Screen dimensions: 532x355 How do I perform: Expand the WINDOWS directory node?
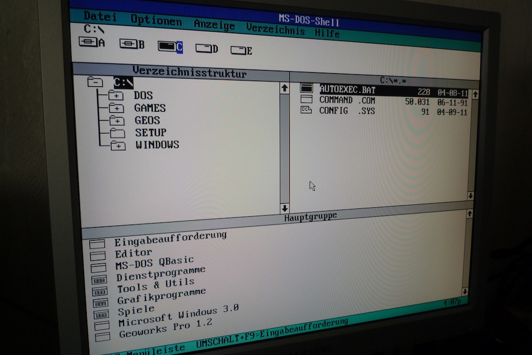click(x=118, y=146)
